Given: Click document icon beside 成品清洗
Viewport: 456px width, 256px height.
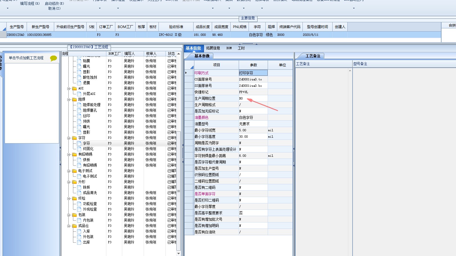Looking at the screenshot, I should pyautogui.click(x=79, y=193).
